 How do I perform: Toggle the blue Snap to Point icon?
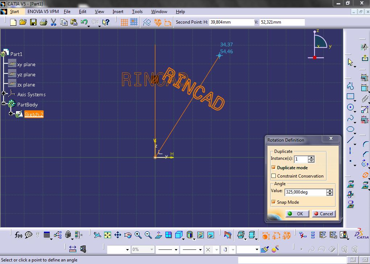click(134, 22)
